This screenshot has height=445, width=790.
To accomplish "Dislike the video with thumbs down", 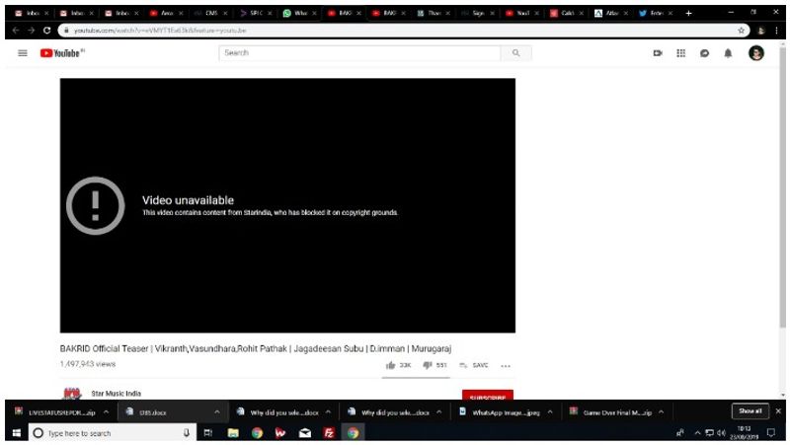I will pos(428,365).
